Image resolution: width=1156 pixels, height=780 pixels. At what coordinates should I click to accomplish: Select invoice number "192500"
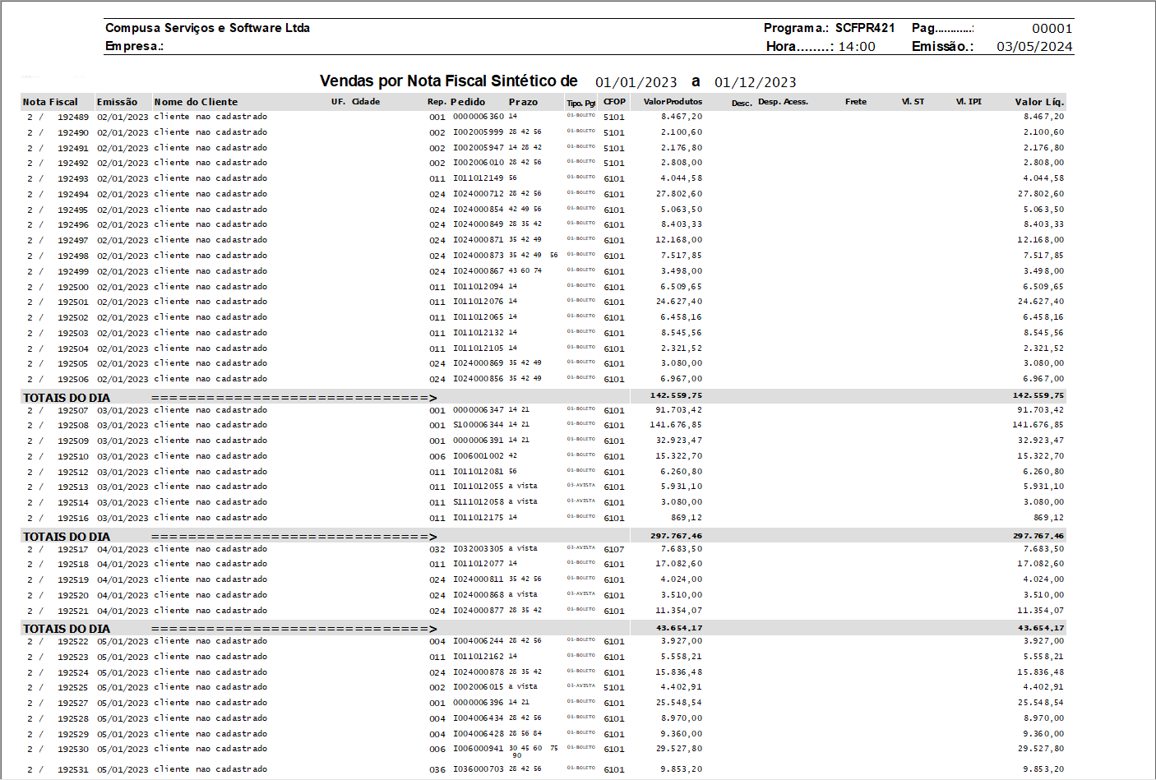[73, 288]
